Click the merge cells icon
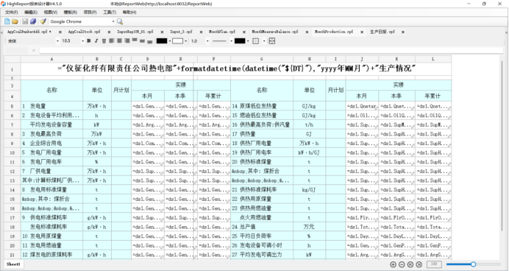The image size is (509, 271). click(272, 41)
